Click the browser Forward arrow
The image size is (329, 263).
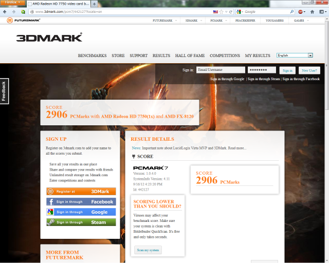14,12
